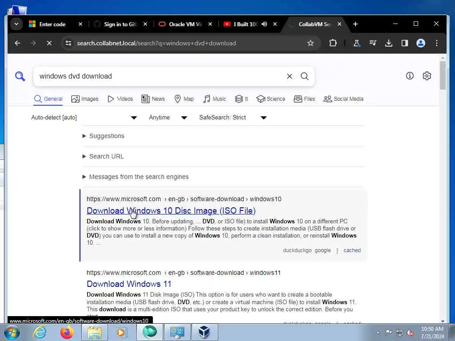Open a new tab with plus button
The height and width of the screenshot is (341, 455).
(355, 24)
